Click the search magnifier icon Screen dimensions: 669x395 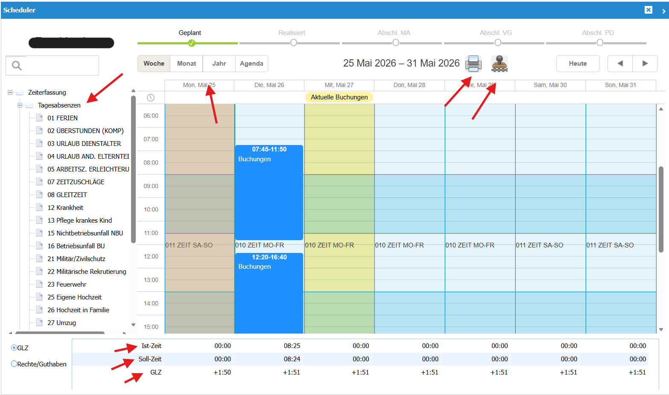[17, 65]
